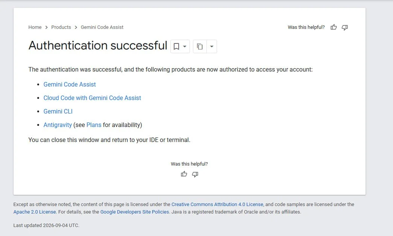393x236 pixels.
Task: Click the 'Last updated 2026-09-04 UTC.' text
Action: click(46, 225)
